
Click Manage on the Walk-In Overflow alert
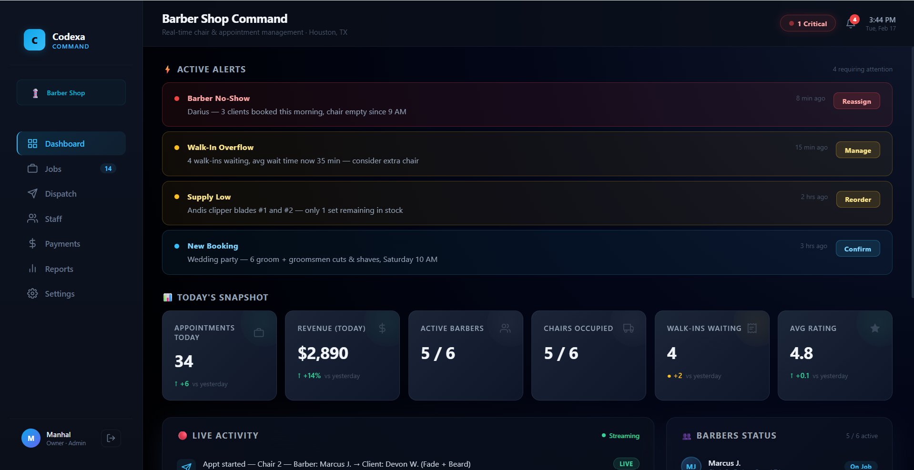tap(857, 150)
